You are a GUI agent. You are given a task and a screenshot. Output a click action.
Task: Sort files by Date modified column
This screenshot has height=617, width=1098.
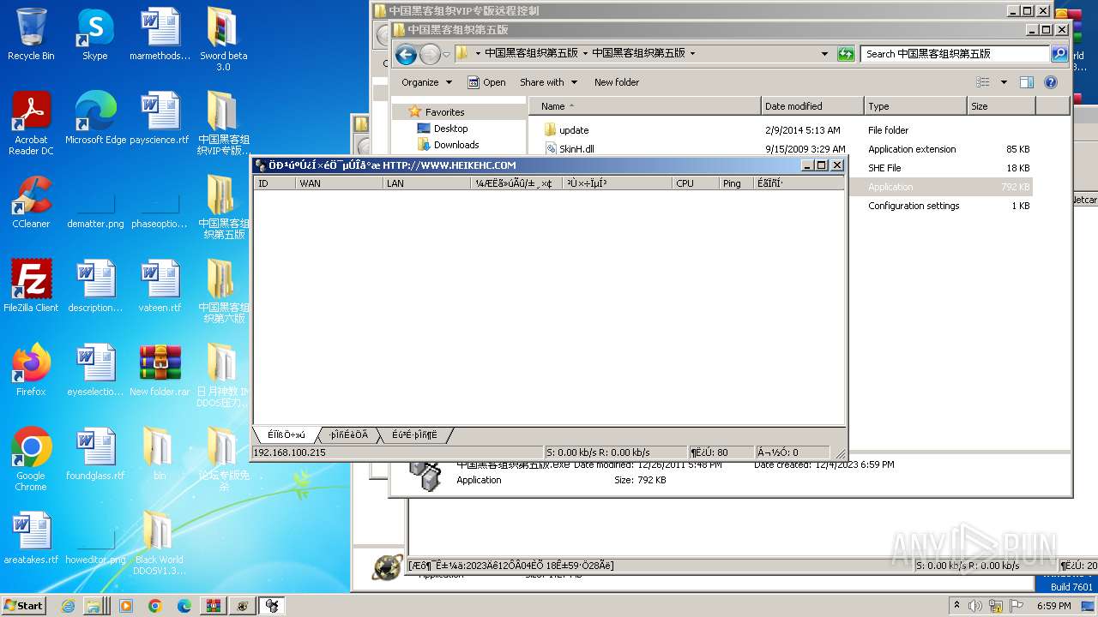[x=812, y=106]
